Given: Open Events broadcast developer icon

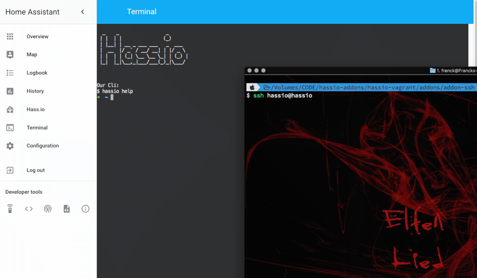Looking at the screenshot, I should 48,208.
